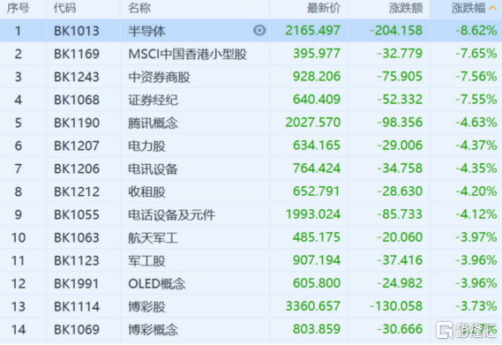Click code BK1206

point(77,169)
